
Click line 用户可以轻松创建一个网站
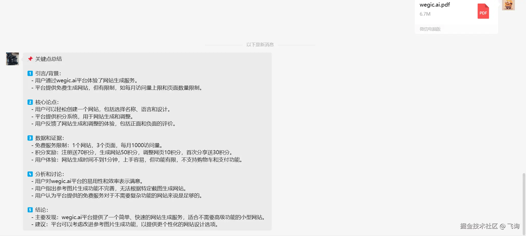coord(102,109)
